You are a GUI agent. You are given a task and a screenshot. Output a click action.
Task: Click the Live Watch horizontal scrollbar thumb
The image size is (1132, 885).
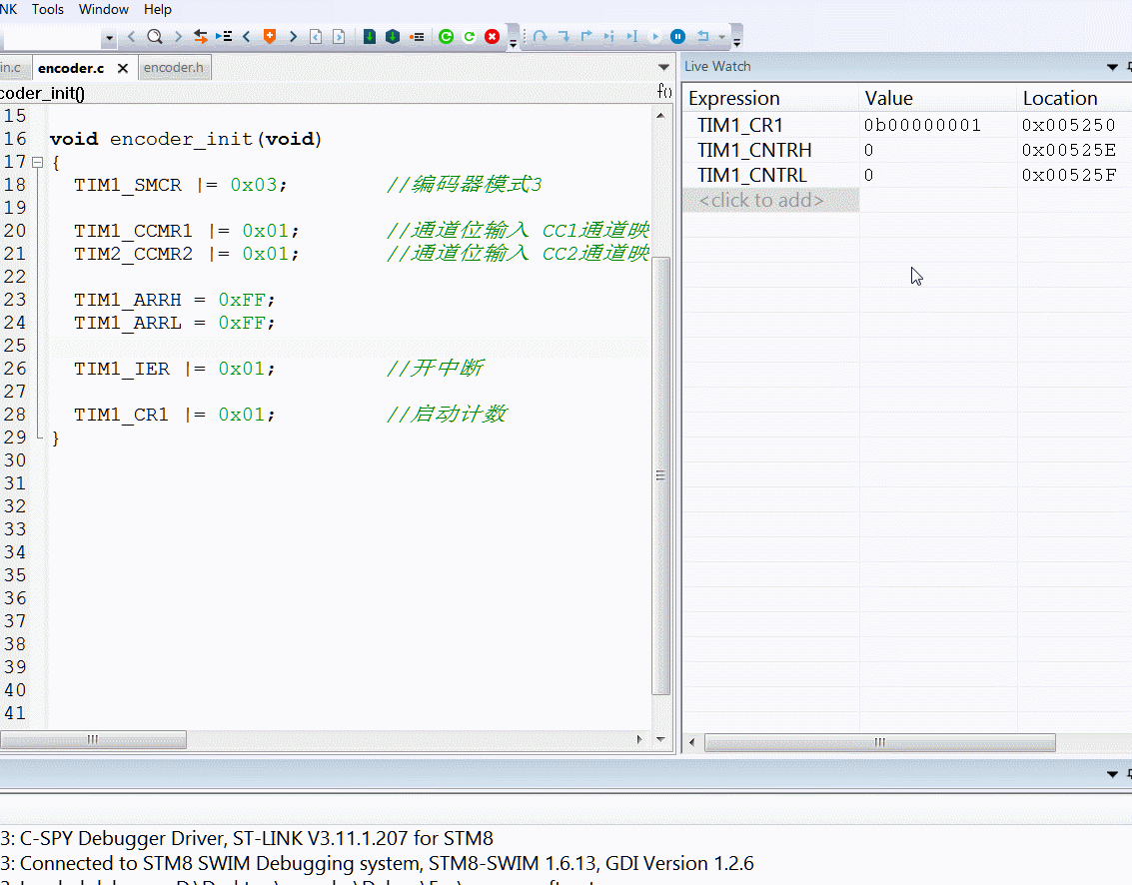pyautogui.click(x=879, y=743)
